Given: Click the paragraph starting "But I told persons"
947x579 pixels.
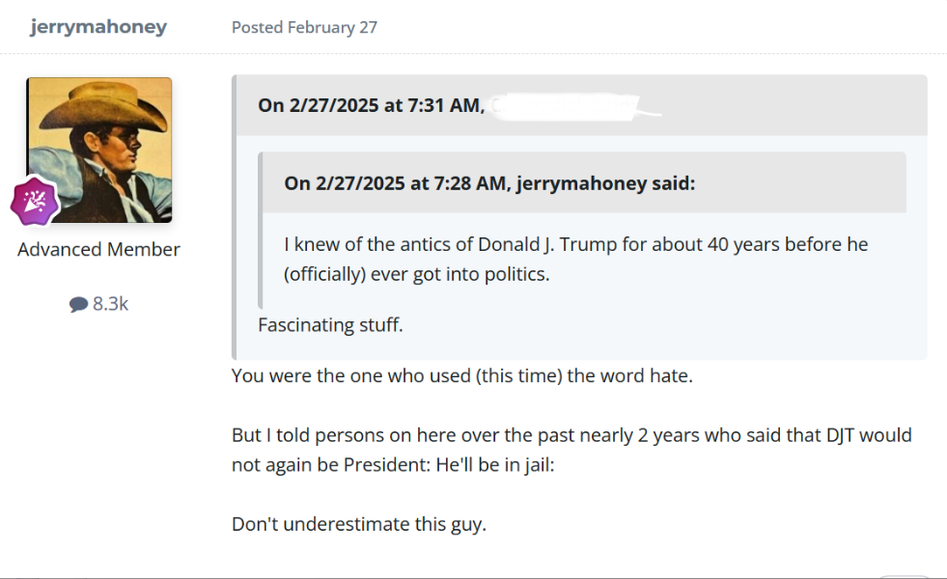Looking at the screenshot, I should 571,436.
